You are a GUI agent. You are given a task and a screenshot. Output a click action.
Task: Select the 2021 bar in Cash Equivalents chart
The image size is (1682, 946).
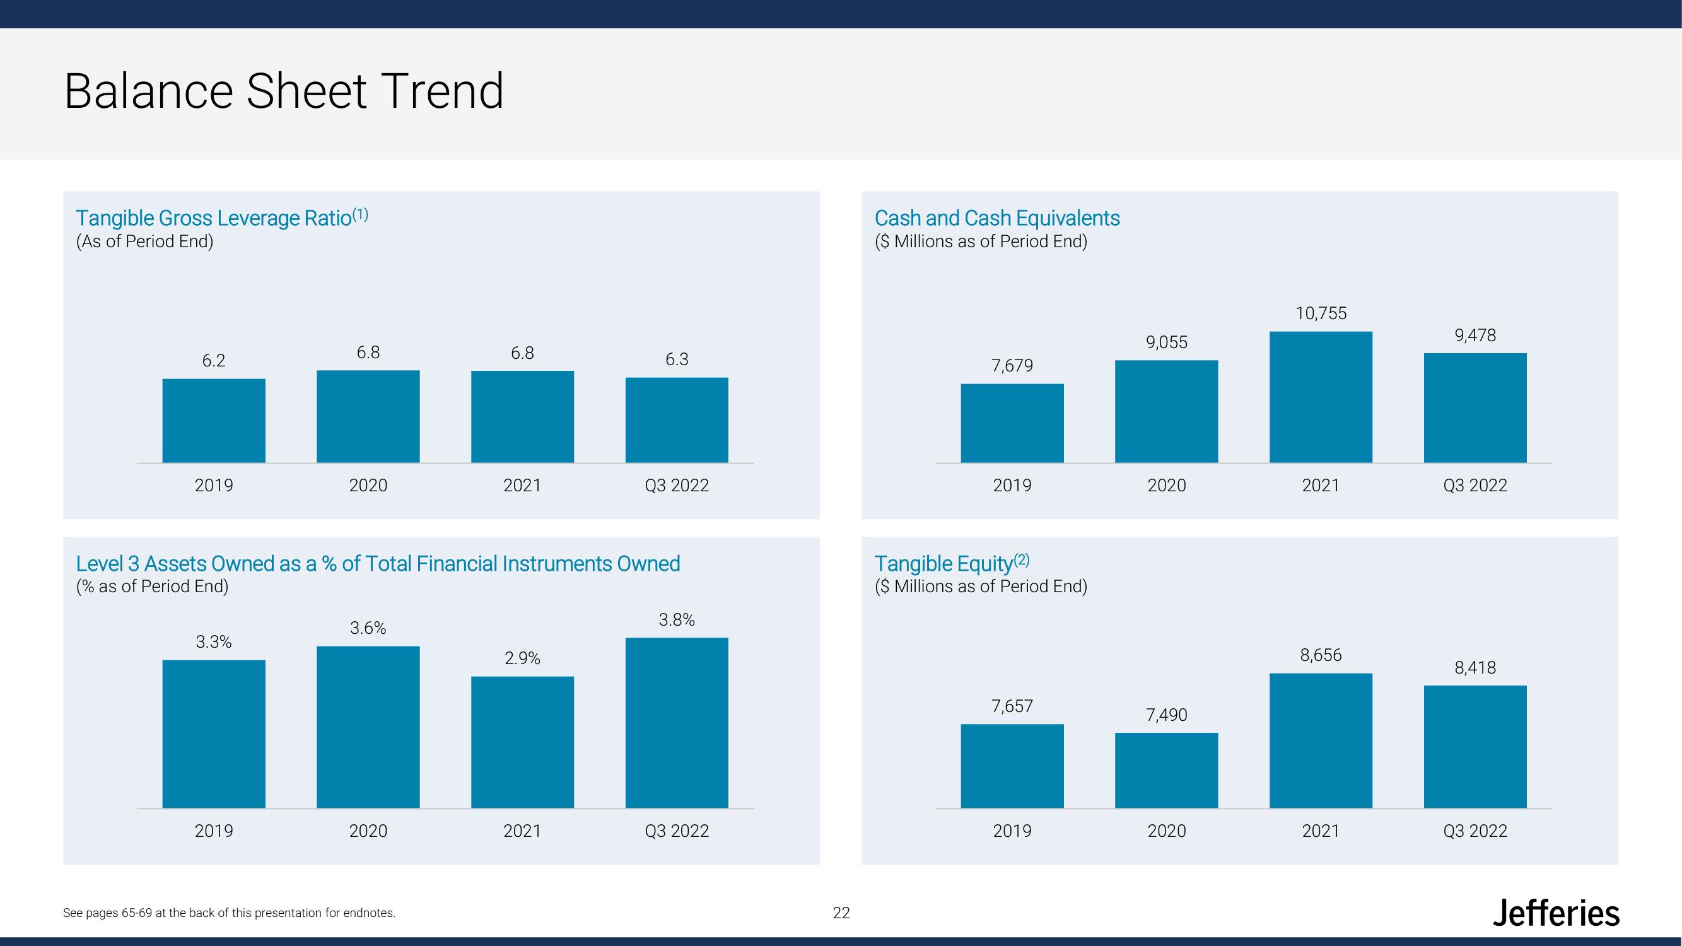coord(1321,397)
